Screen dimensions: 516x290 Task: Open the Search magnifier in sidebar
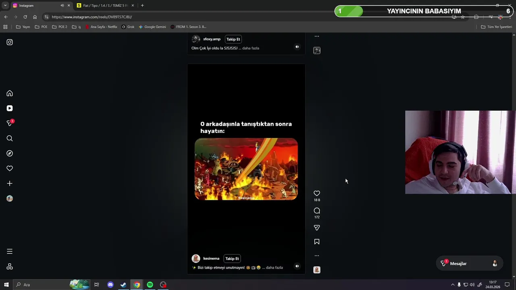10,139
